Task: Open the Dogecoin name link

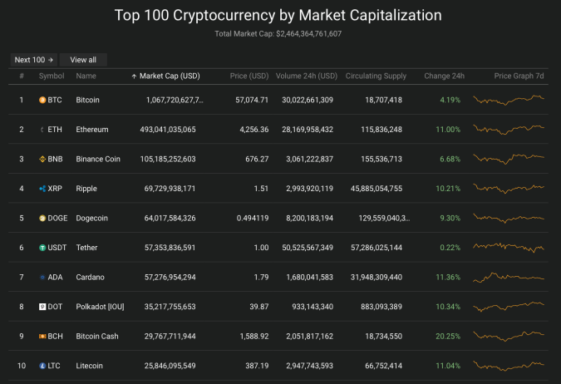Action: (x=91, y=218)
